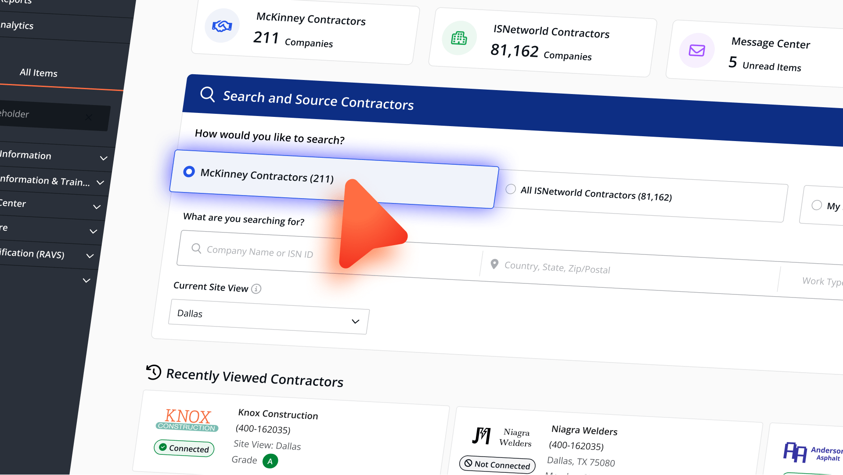Click 'How would you like to search?' text
Viewport: 843px width, 475px height.
tap(270, 137)
